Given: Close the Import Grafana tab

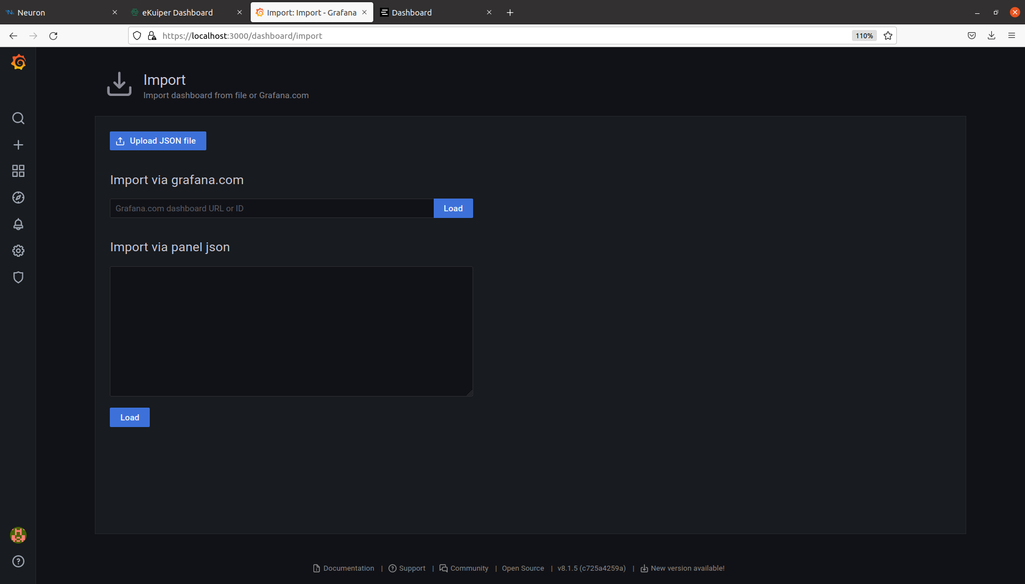Looking at the screenshot, I should 364,12.
